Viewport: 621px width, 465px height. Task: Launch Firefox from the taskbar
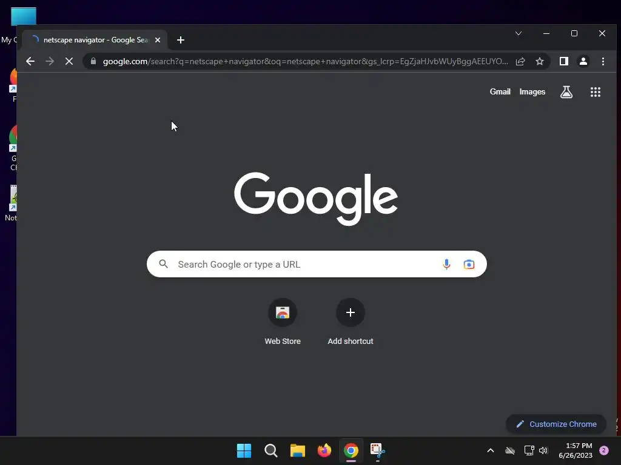324,450
